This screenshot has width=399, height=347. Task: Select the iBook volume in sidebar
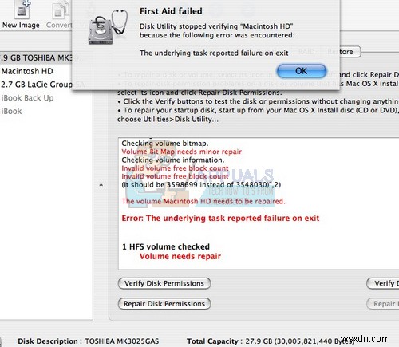(x=11, y=111)
